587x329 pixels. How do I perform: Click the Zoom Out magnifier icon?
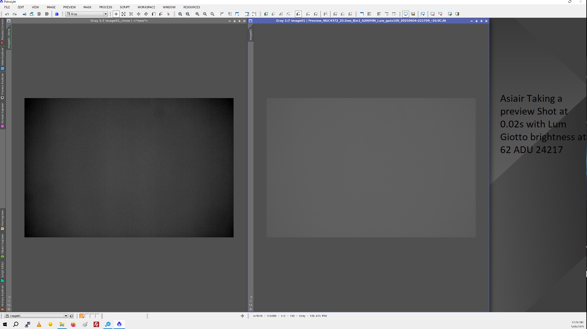click(188, 14)
